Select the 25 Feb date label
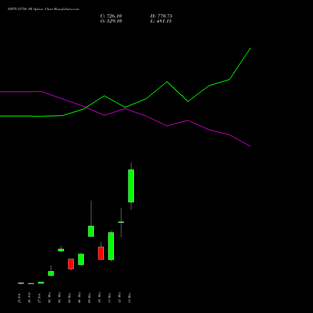 19,298
